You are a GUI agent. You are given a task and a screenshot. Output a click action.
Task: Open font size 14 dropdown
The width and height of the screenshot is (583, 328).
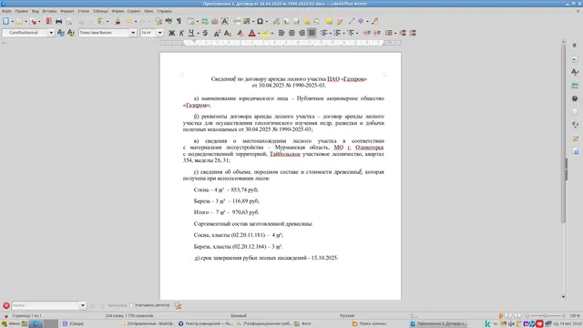pyautogui.click(x=160, y=33)
